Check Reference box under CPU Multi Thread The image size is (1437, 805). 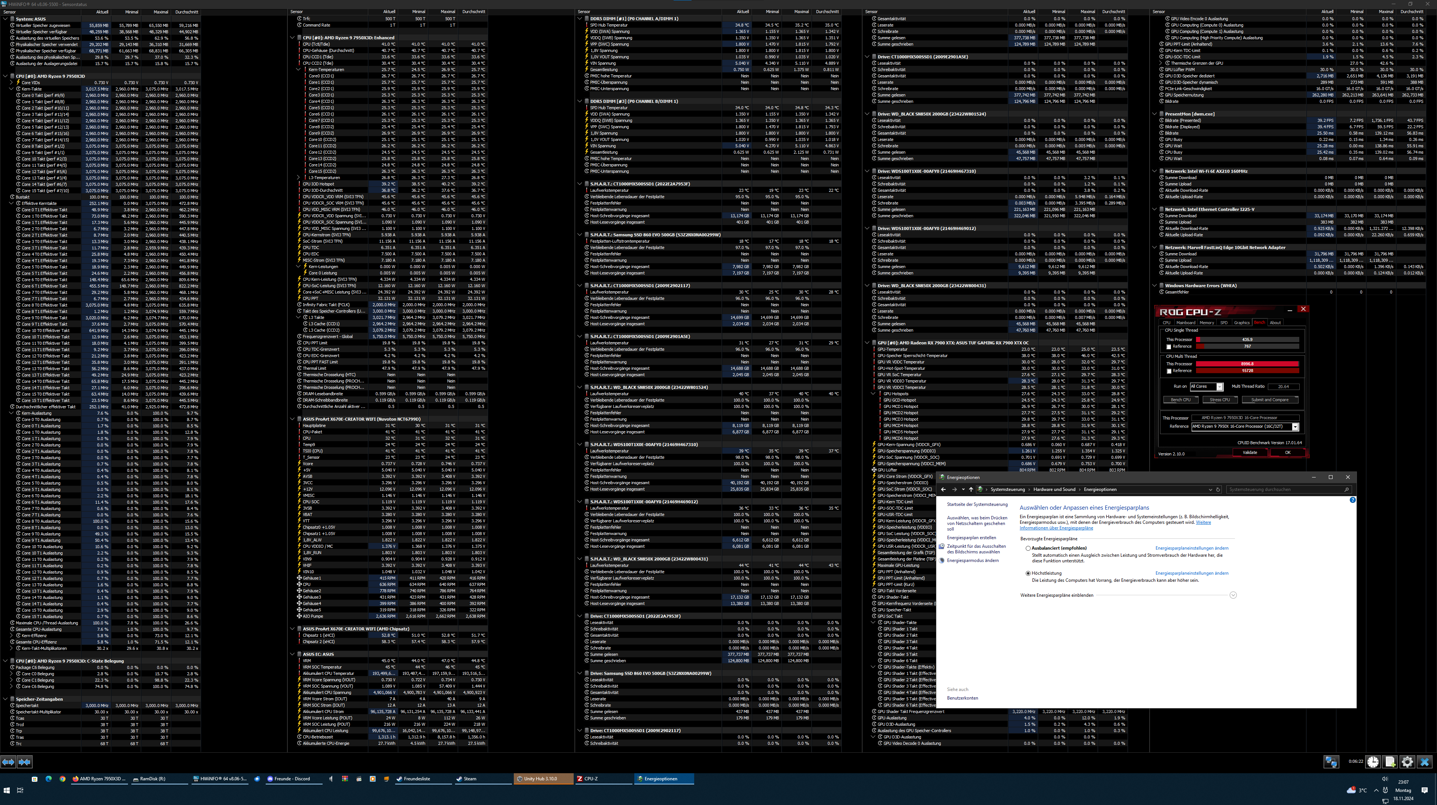coord(1169,371)
